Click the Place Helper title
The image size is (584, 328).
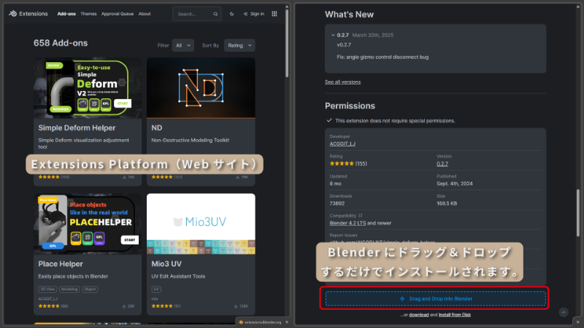click(x=61, y=264)
